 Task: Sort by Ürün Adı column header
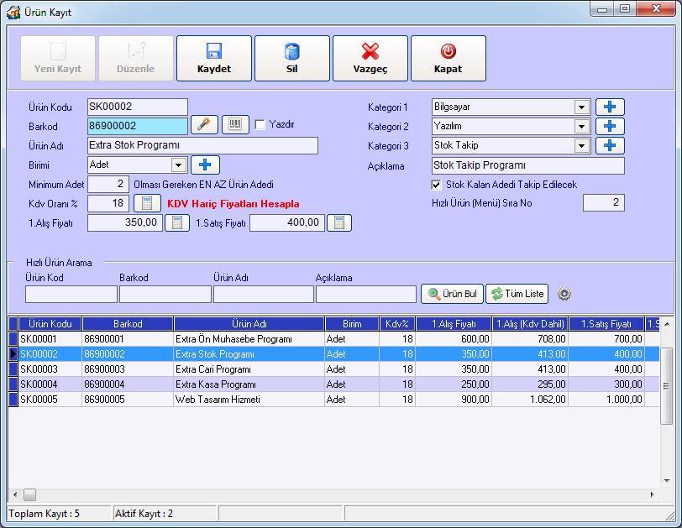[249, 324]
